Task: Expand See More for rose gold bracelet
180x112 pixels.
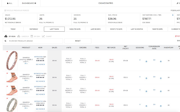Action: tap(40, 64)
